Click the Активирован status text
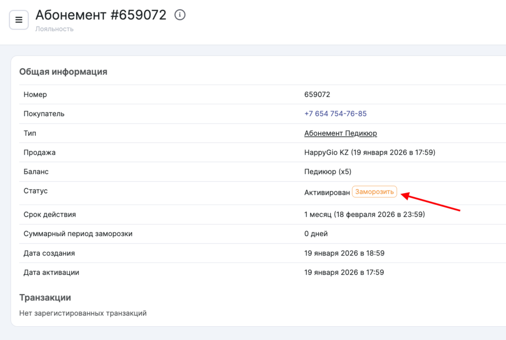506x340 pixels. [x=327, y=192]
